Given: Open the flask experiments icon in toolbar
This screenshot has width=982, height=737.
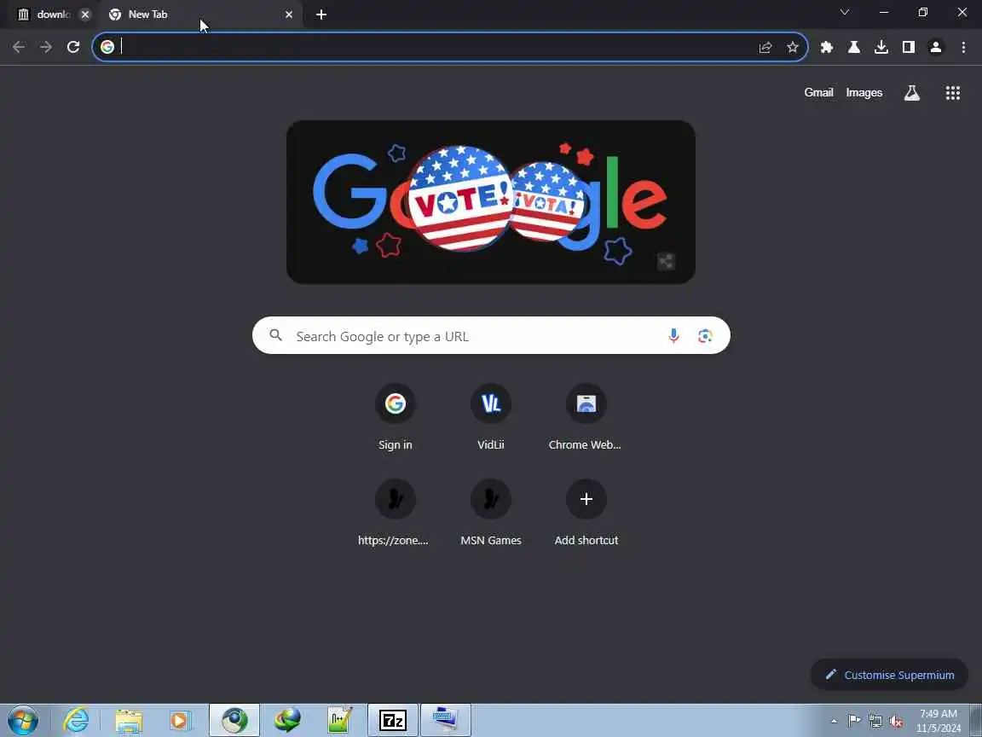Looking at the screenshot, I should (853, 47).
